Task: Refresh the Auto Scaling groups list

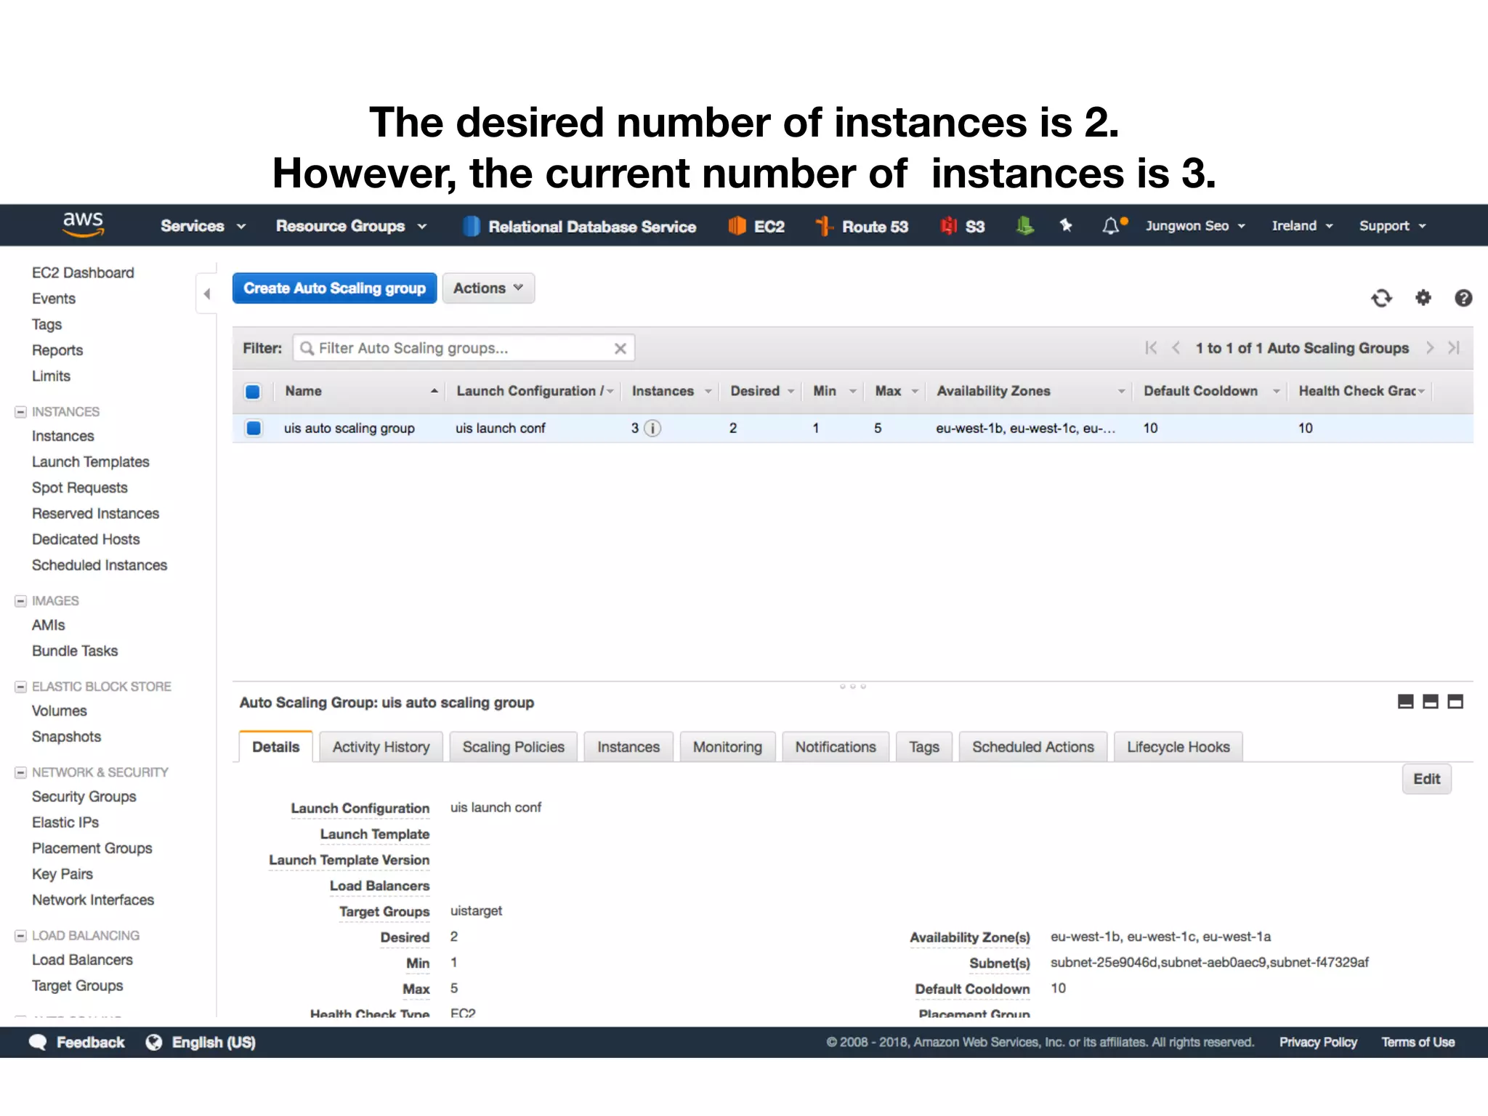Action: click(1381, 298)
